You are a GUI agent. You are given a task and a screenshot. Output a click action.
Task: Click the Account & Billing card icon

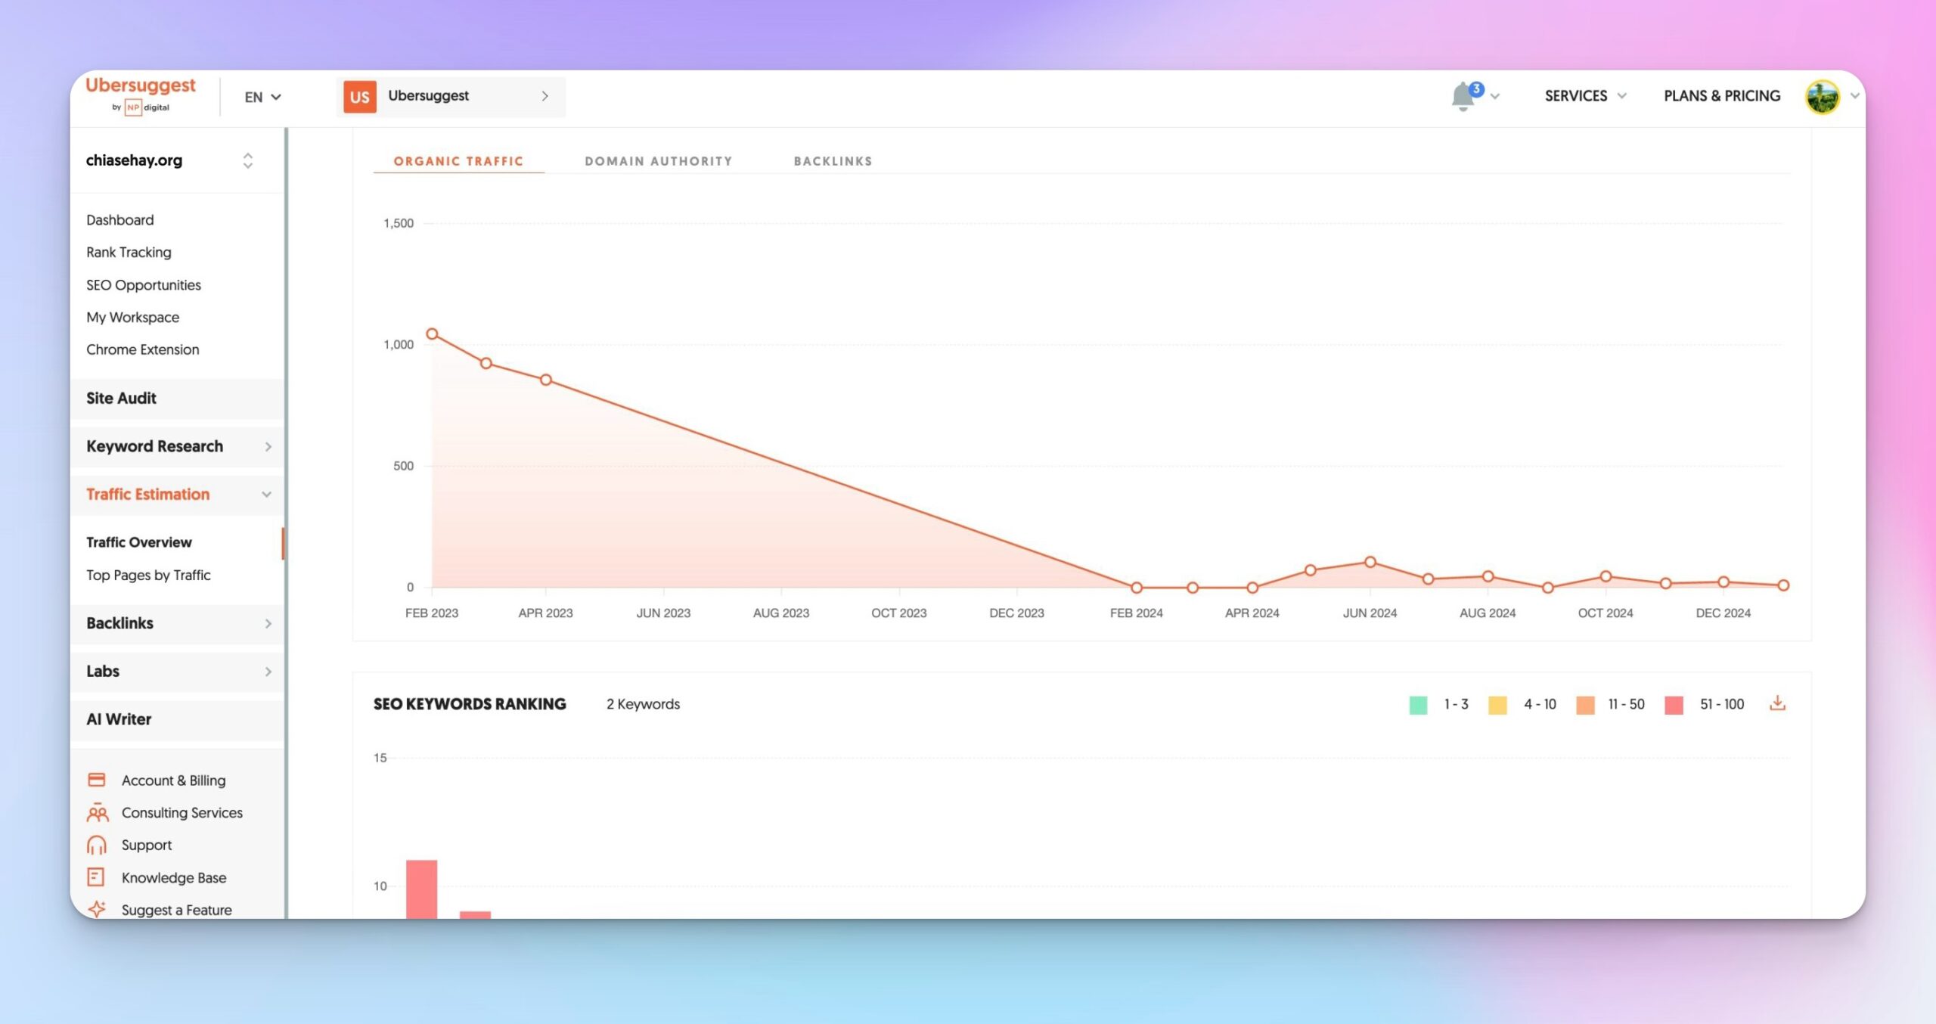96,780
